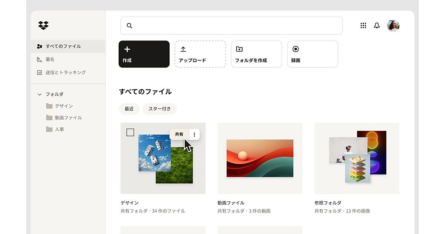The height and width of the screenshot is (234, 445).
Task: Click the アップロード upload button
Action: (200, 54)
